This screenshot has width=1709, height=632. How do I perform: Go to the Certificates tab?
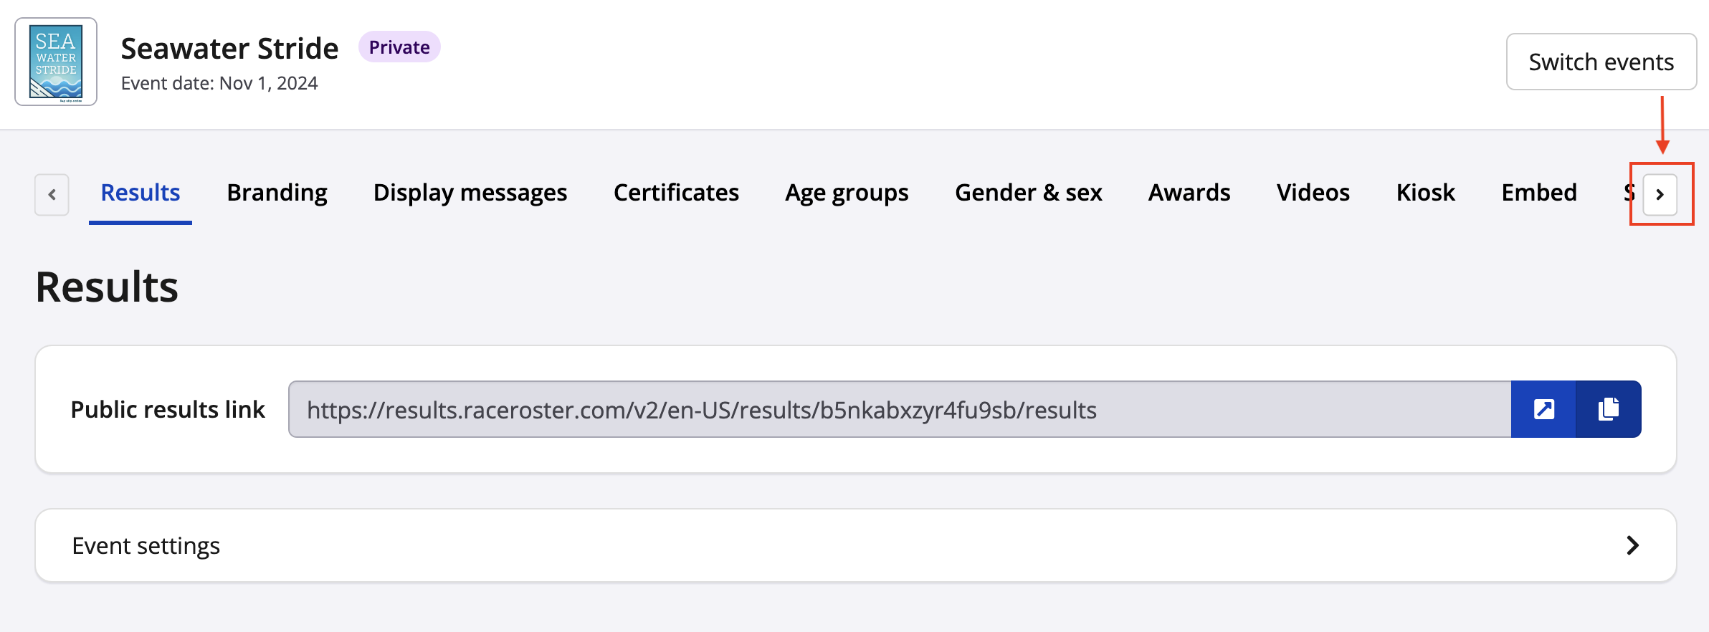point(676,193)
